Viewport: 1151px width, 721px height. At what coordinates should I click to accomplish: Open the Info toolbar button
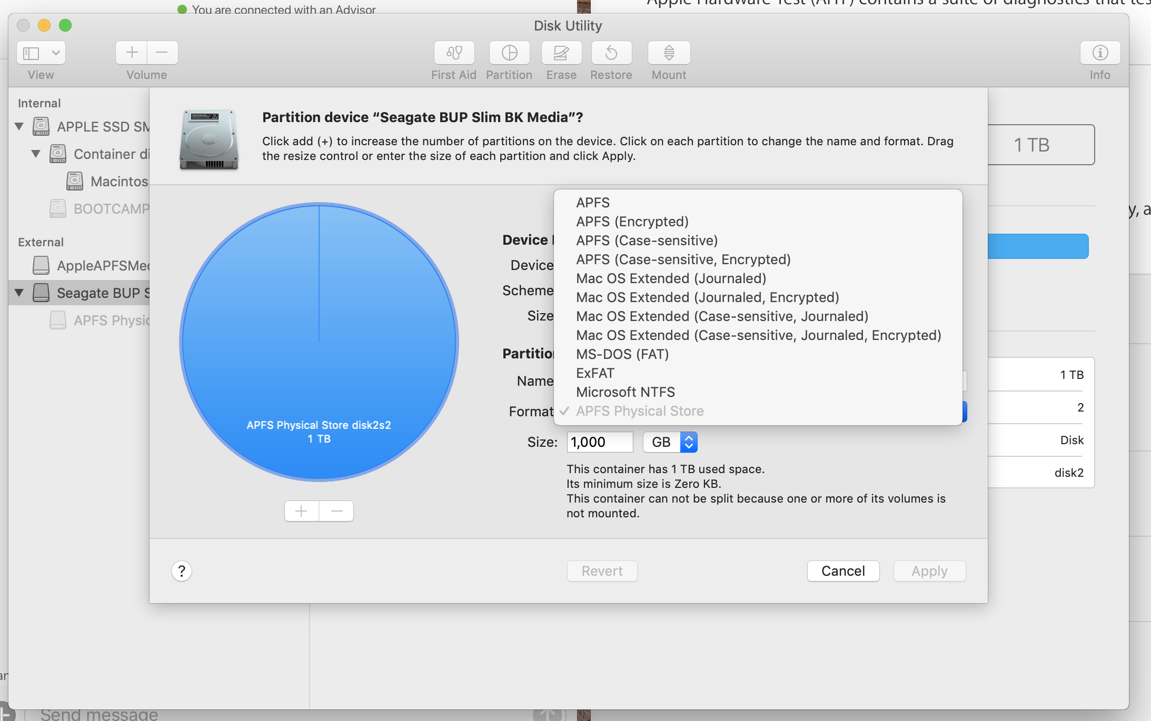pos(1100,53)
